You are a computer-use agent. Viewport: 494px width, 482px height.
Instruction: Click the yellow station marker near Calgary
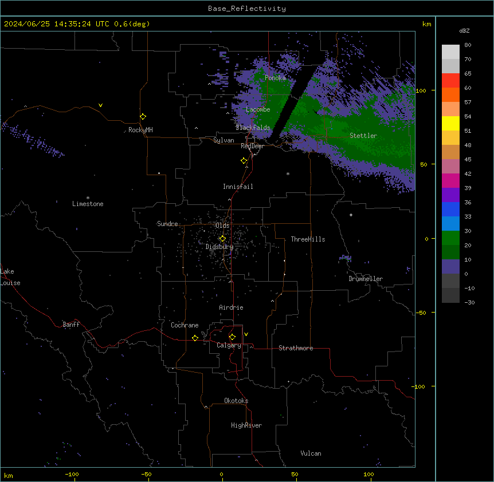click(232, 337)
